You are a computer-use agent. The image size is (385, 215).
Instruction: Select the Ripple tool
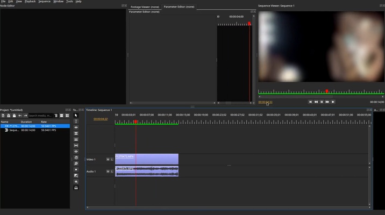click(x=76, y=127)
